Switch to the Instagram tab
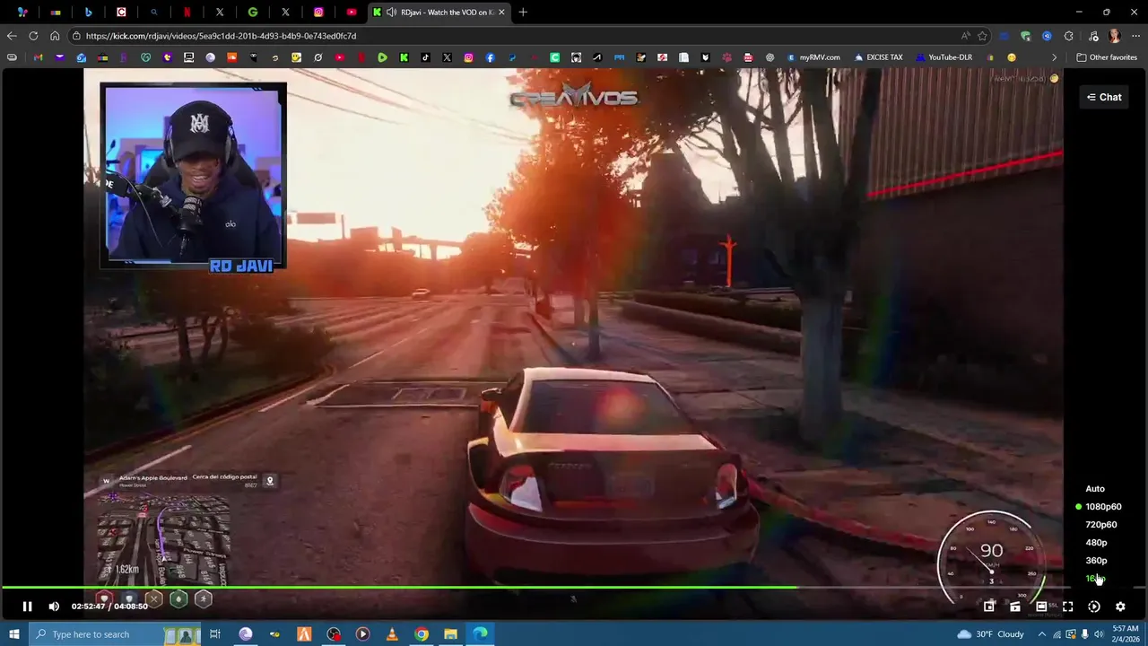 318,12
